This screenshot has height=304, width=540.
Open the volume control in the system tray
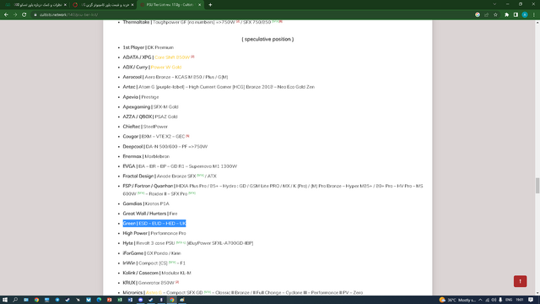pyautogui.click(x=494, y=300)
